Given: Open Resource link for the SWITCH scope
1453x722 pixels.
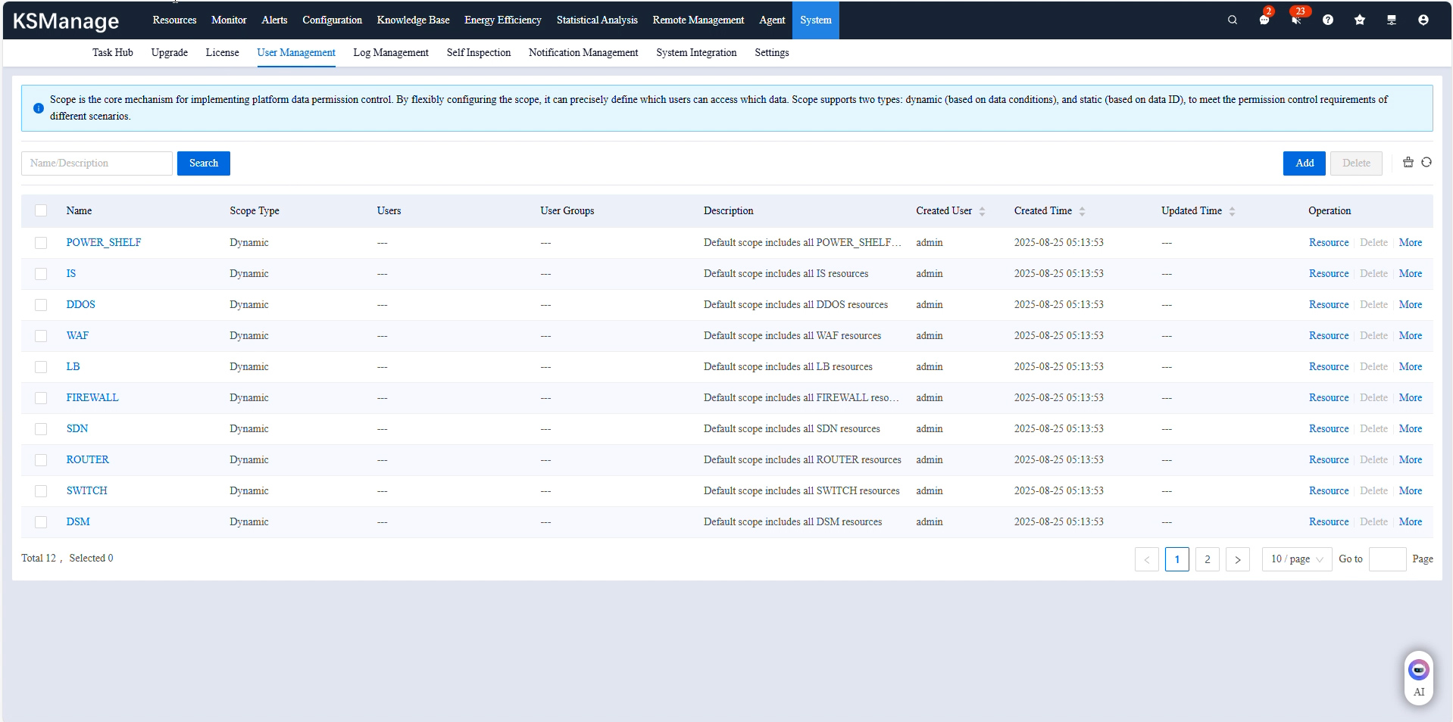Looking at the screenshot, I should click(x=1328, y=491).
